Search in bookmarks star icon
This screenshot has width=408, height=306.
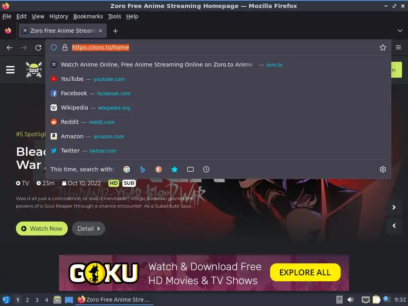point(175,169)
